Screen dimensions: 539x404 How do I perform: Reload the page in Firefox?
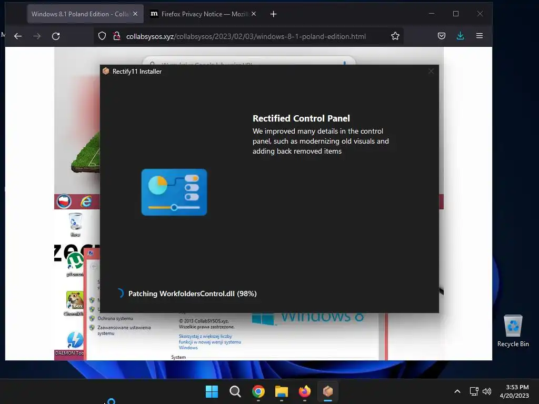pyautogui.click(x=56, y=36)
